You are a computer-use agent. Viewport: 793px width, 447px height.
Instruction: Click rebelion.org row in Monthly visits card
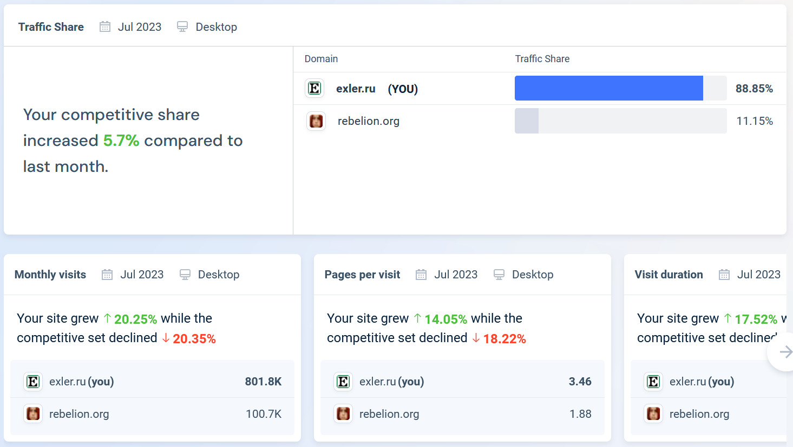pos(152,414)
